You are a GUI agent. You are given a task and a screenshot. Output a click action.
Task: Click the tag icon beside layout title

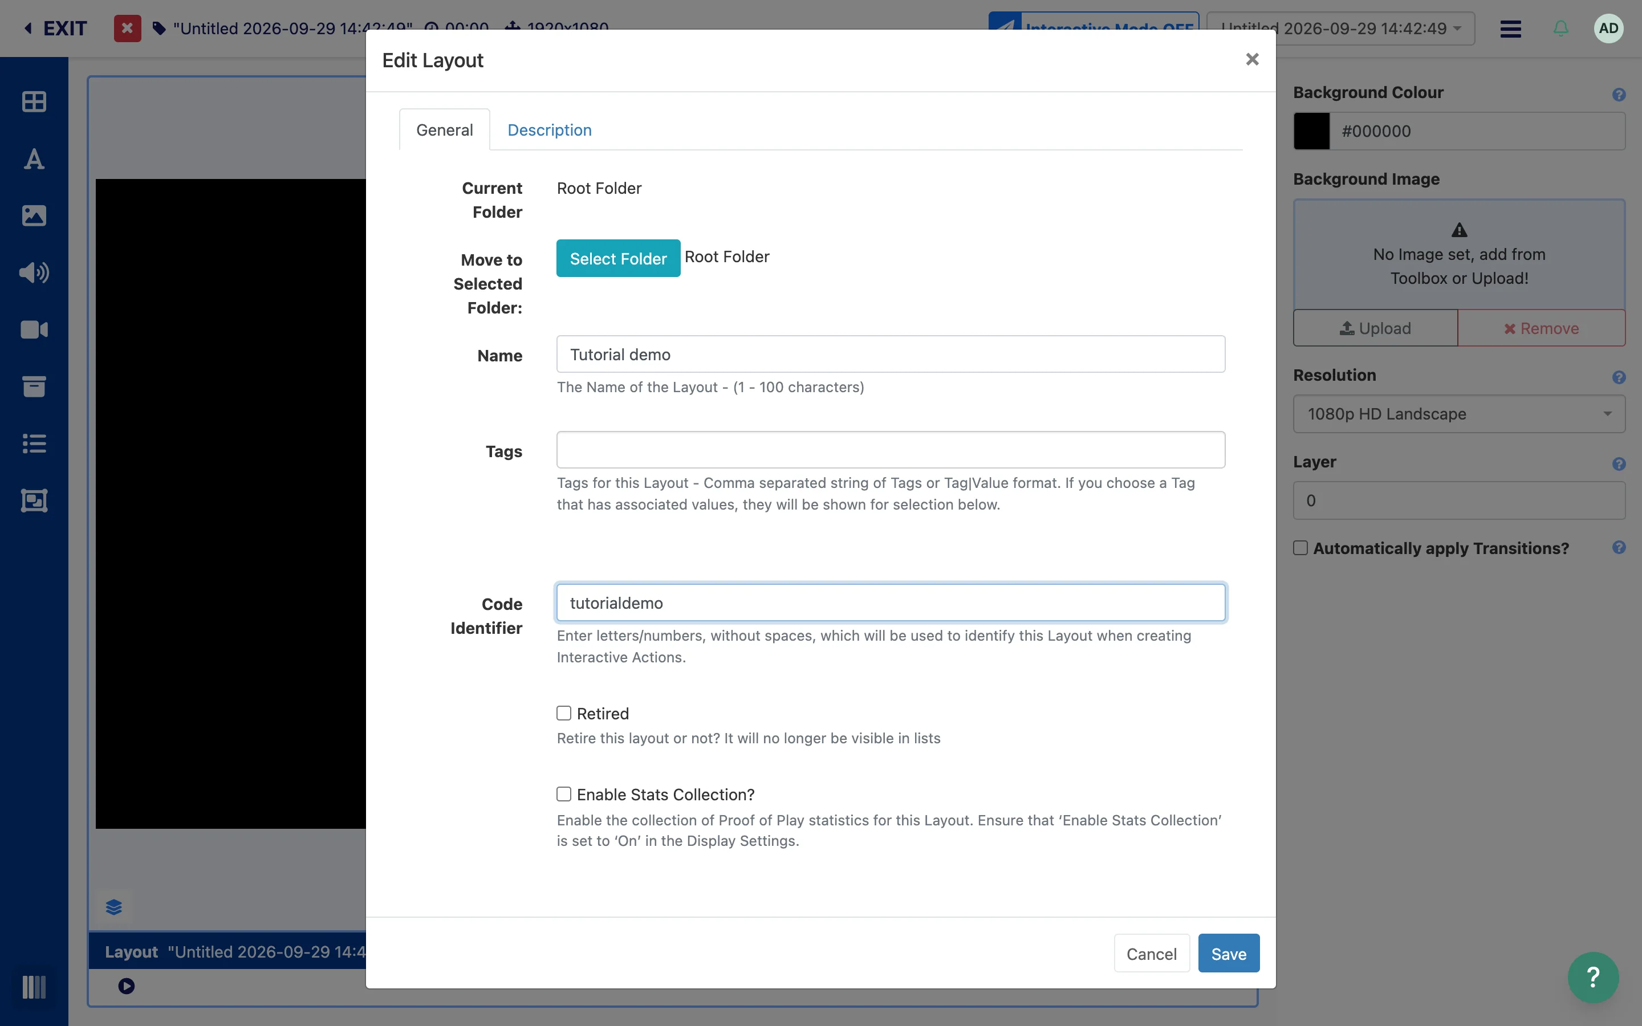coord(158,28)
